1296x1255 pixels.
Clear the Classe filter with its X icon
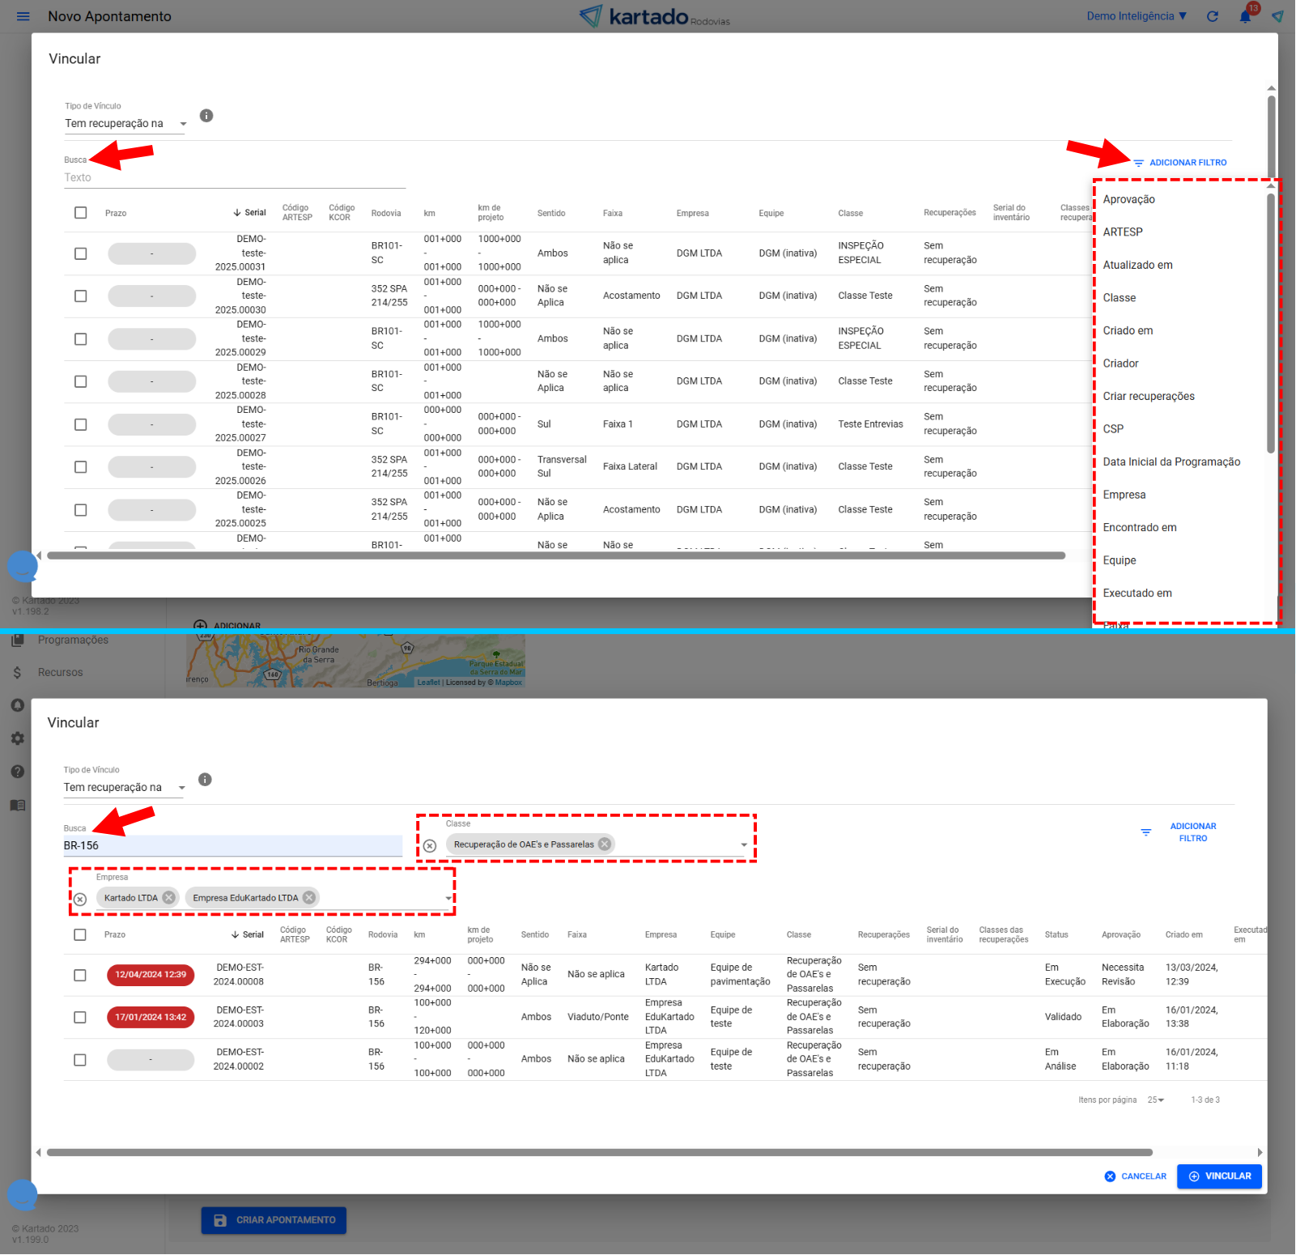430,845
